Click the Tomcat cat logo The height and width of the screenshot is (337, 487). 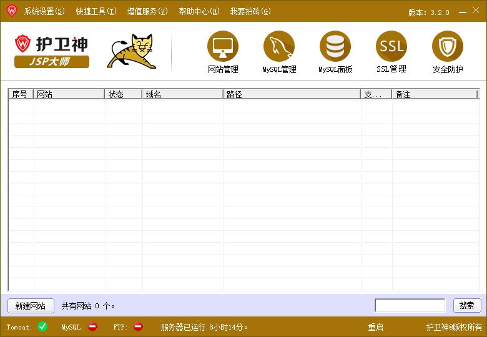click(x=132, y=51)
